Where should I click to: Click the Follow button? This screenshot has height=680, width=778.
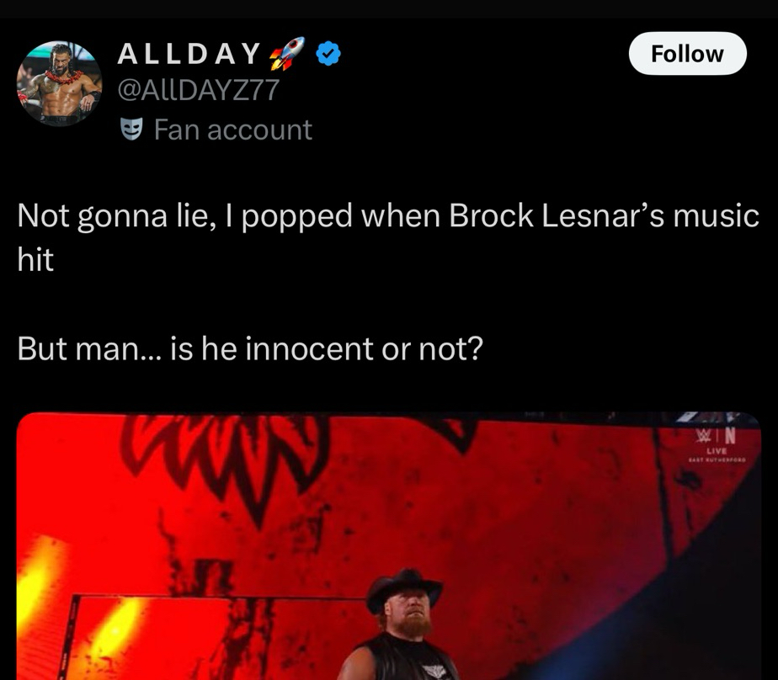tap(687, 54)
